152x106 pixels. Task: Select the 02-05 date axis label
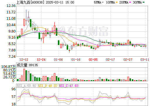[x=93, y=60]
